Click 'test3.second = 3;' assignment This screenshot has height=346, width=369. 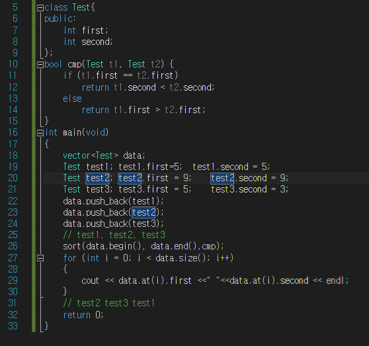click(x=249, y=189)
